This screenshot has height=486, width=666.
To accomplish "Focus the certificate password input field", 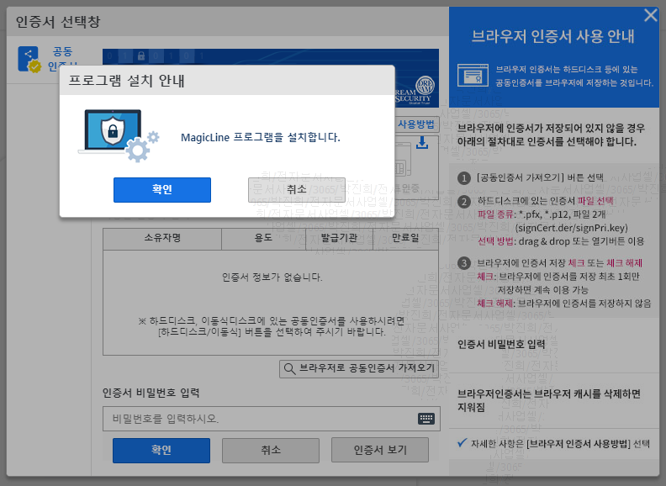I will coord(271,419).
